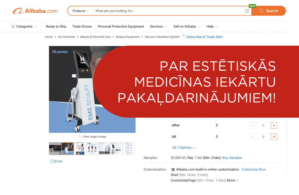Open All Industries breadcrumb
Viewport: 299px width, 195px height.
(67, 37)
